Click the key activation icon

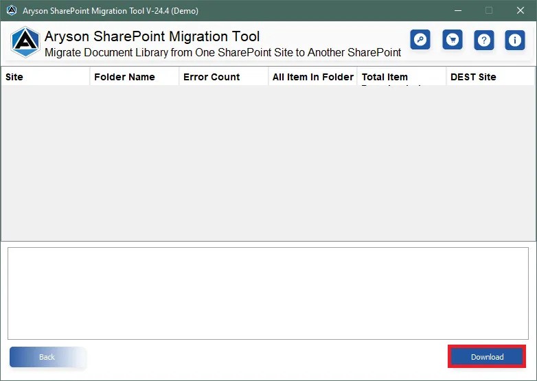pyautogui.click(x=420, y=41)
